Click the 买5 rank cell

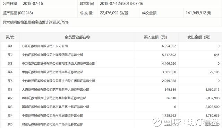point(10,81)
